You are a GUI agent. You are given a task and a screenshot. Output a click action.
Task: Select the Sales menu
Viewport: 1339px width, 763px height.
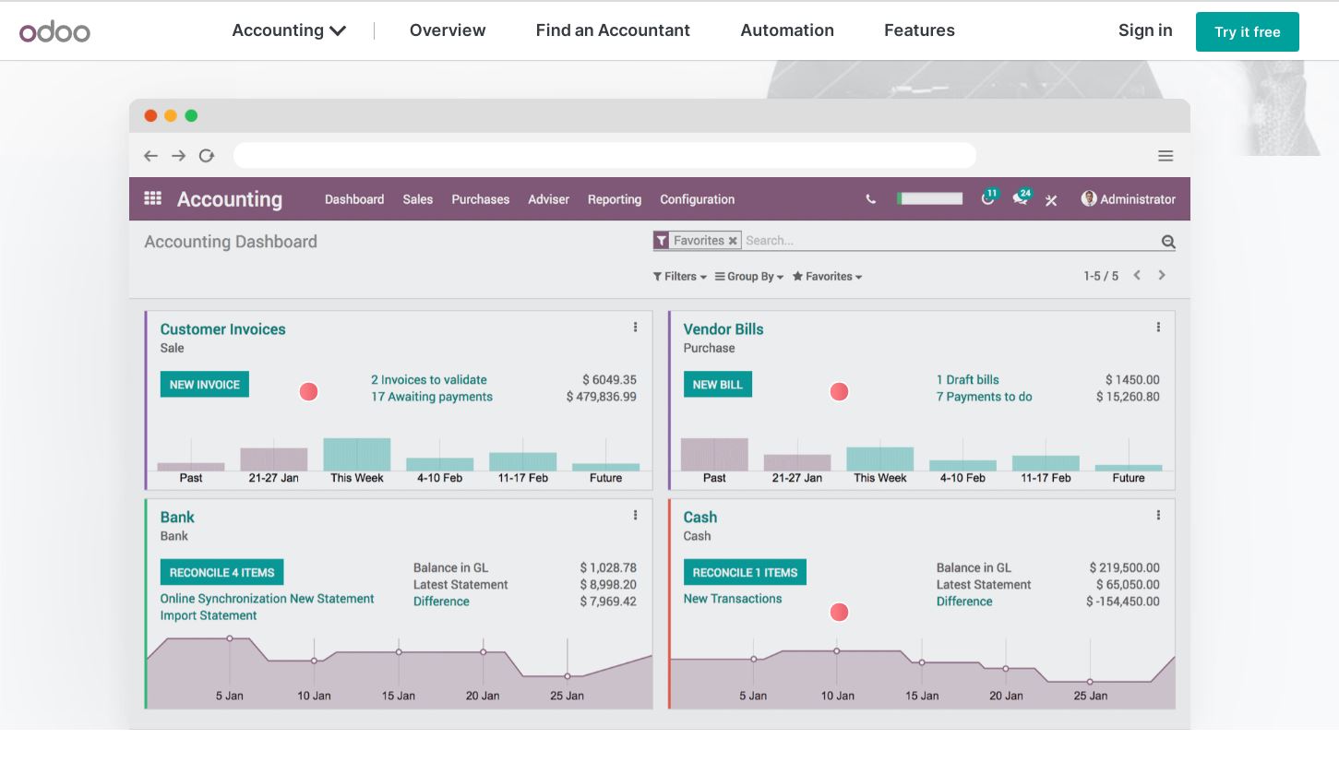[x=418, y=199]
